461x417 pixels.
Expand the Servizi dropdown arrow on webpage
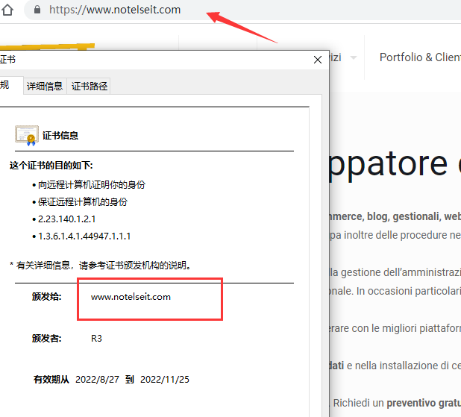tap(354, 57)
